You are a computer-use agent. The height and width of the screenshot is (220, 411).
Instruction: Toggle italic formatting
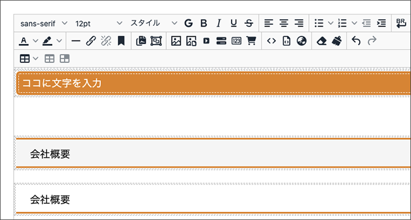(219, 24)
